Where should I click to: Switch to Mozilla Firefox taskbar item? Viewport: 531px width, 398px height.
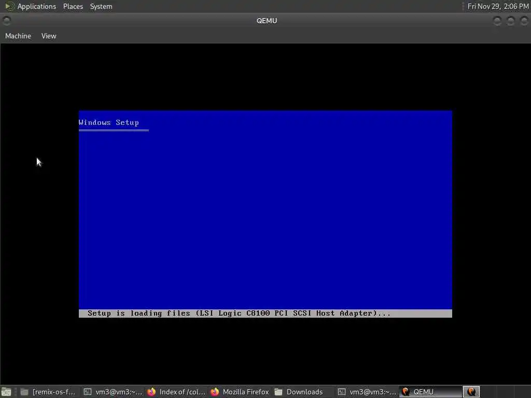(240, 392)
